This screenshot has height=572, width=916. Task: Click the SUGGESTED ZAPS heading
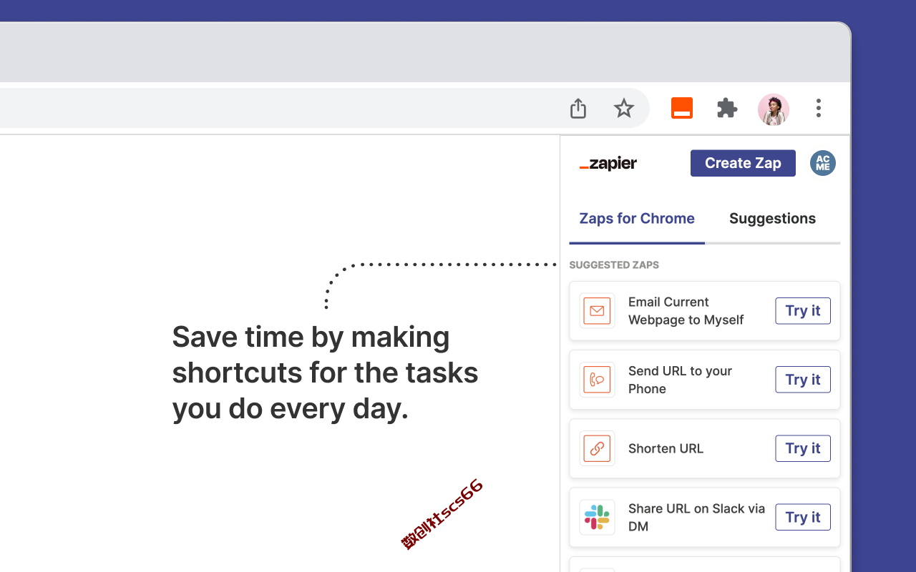click(614, 265)
